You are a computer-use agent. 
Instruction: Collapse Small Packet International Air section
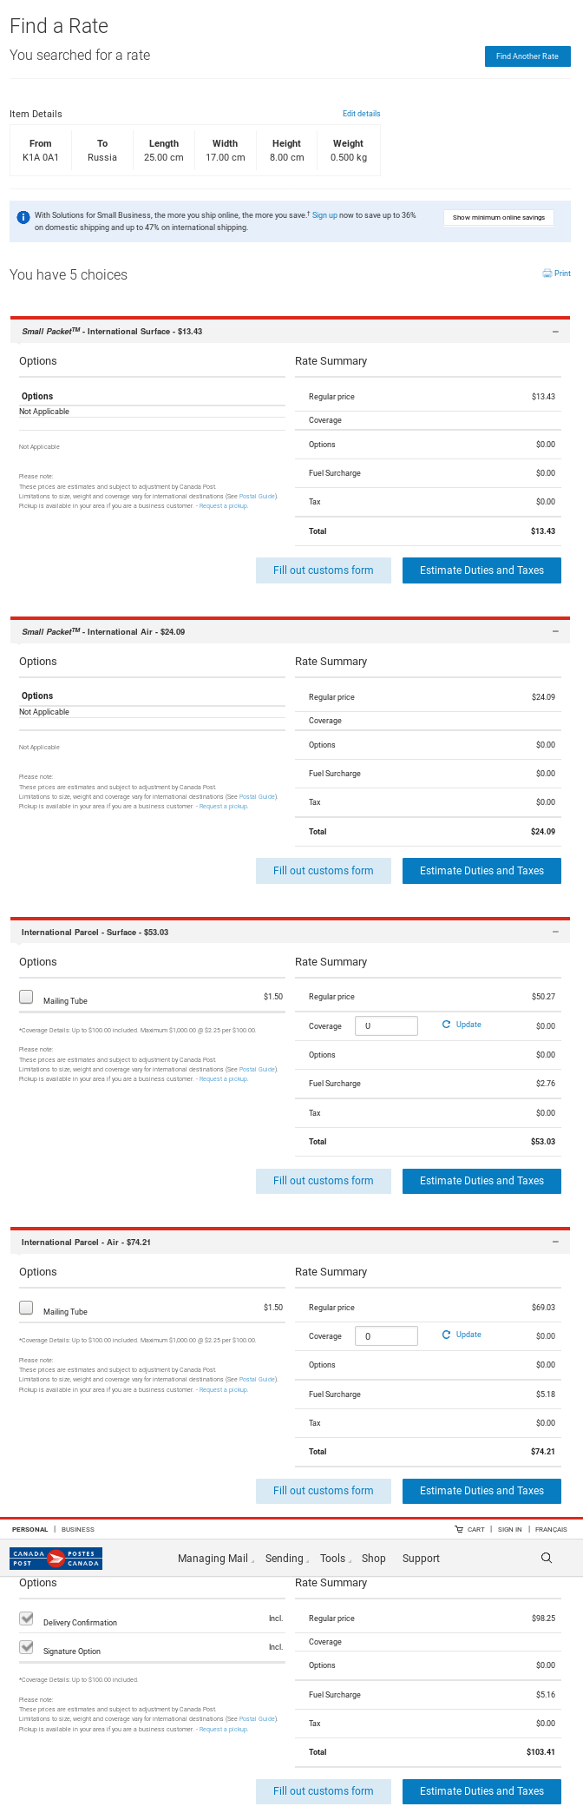tap(555, 631)
